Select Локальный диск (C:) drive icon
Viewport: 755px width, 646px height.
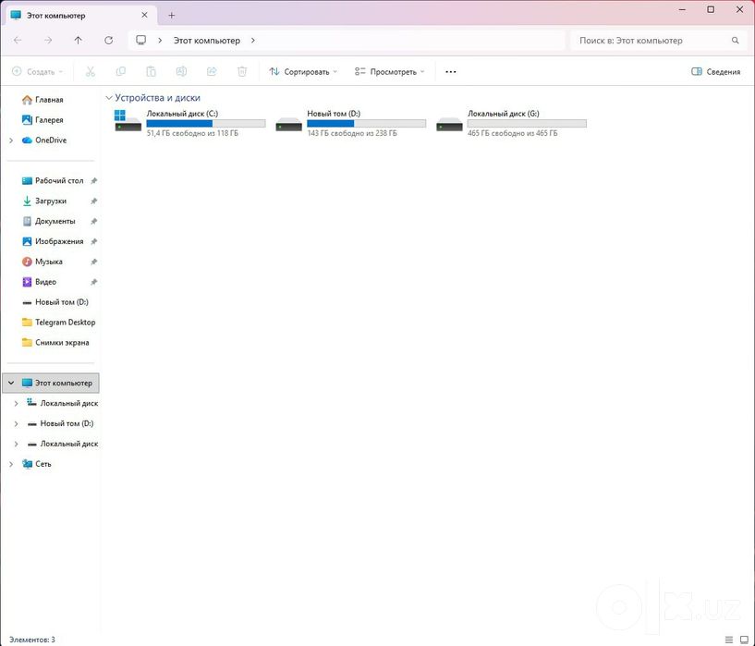(x=128, y=121)
